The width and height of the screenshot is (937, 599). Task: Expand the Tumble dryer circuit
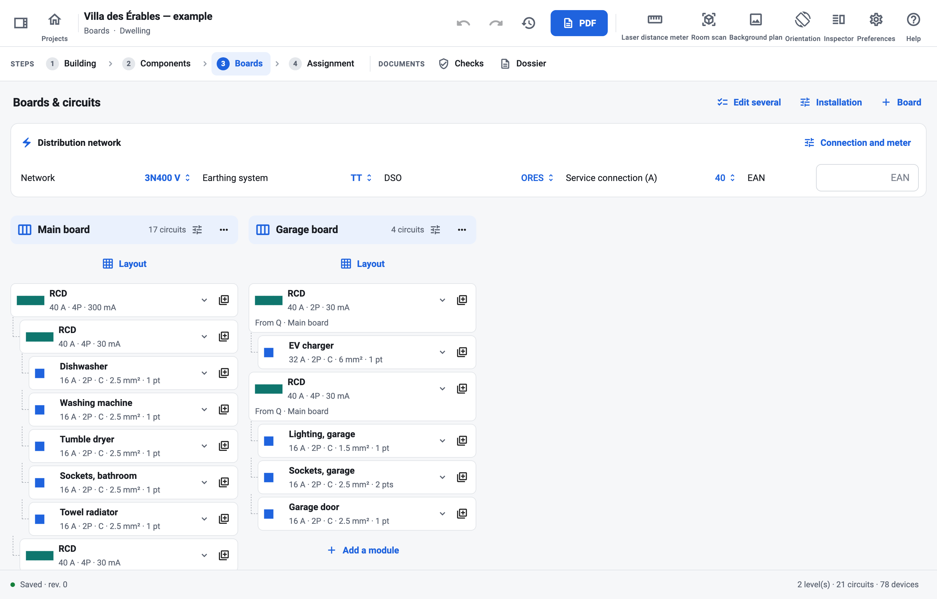tap(204, 446)
